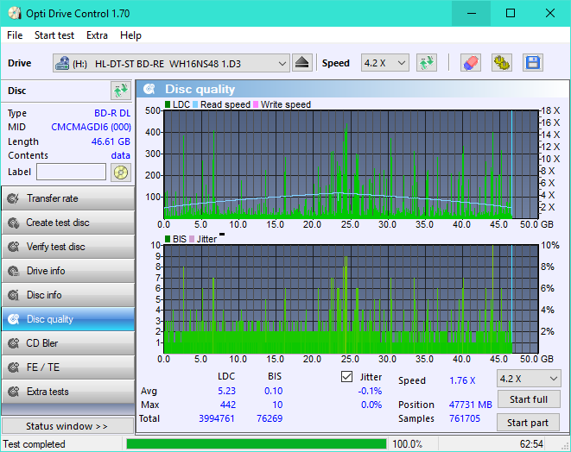Click the Start part button
Image resolution: width=571 pixels, height=452 pixels.
point(528,423)
